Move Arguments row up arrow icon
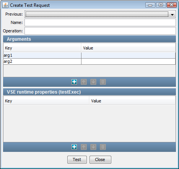This screenshot has width=179, height=169. (x=84, y=82)
